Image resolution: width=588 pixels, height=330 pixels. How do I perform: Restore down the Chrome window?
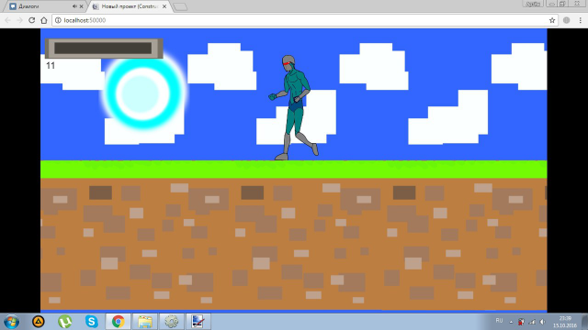coord(562,4)
